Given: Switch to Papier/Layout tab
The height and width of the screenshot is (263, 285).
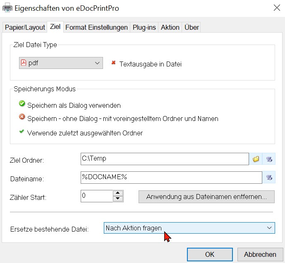Looking at the screenshot, I should (25, 27).
